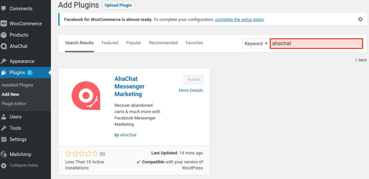Click the Mailchimp monkey icon
The height and width of the screenshot is (179, 369).
[x=4, y=154]
